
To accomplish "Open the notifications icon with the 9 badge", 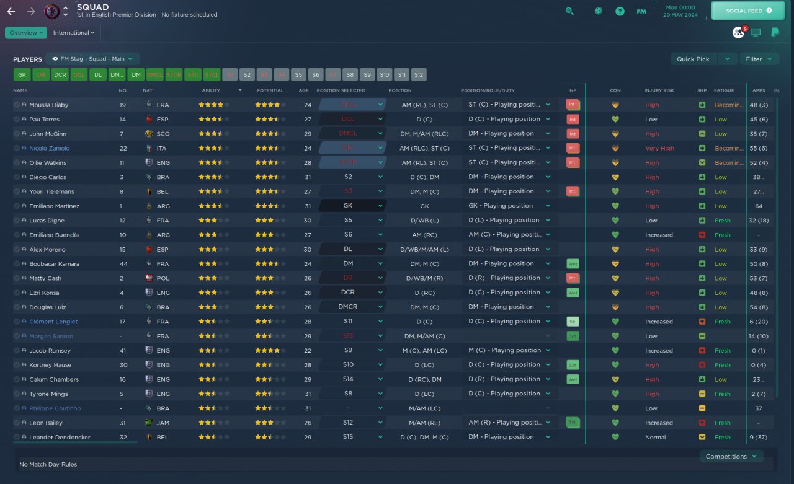I will [738, 32].
